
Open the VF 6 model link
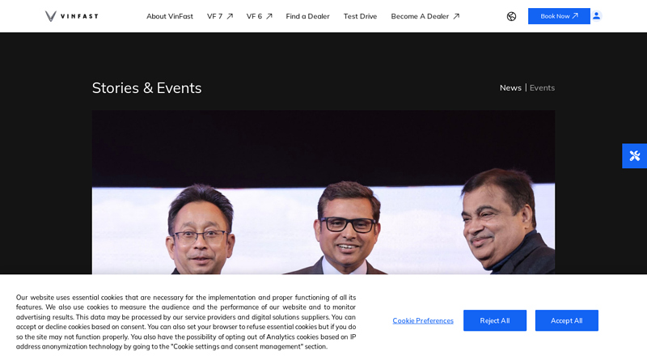(x=254, y=16)
